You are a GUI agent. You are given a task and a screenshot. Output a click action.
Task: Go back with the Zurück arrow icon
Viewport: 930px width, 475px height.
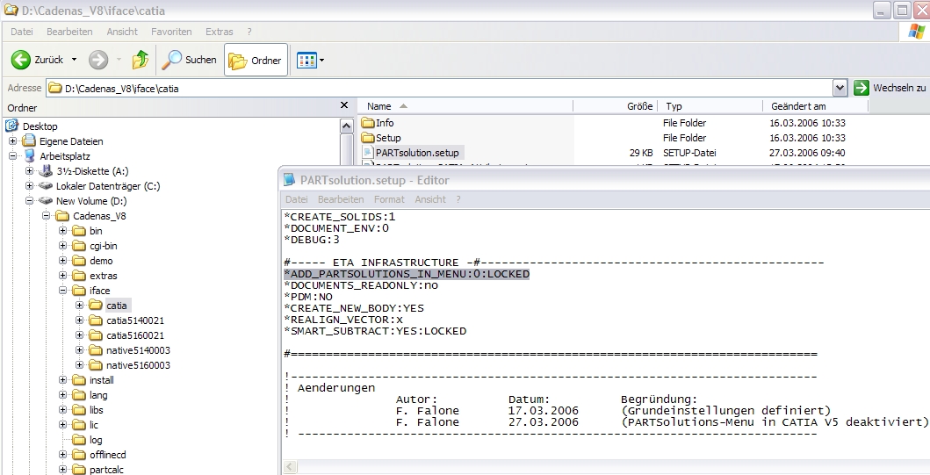pos(21,60)
